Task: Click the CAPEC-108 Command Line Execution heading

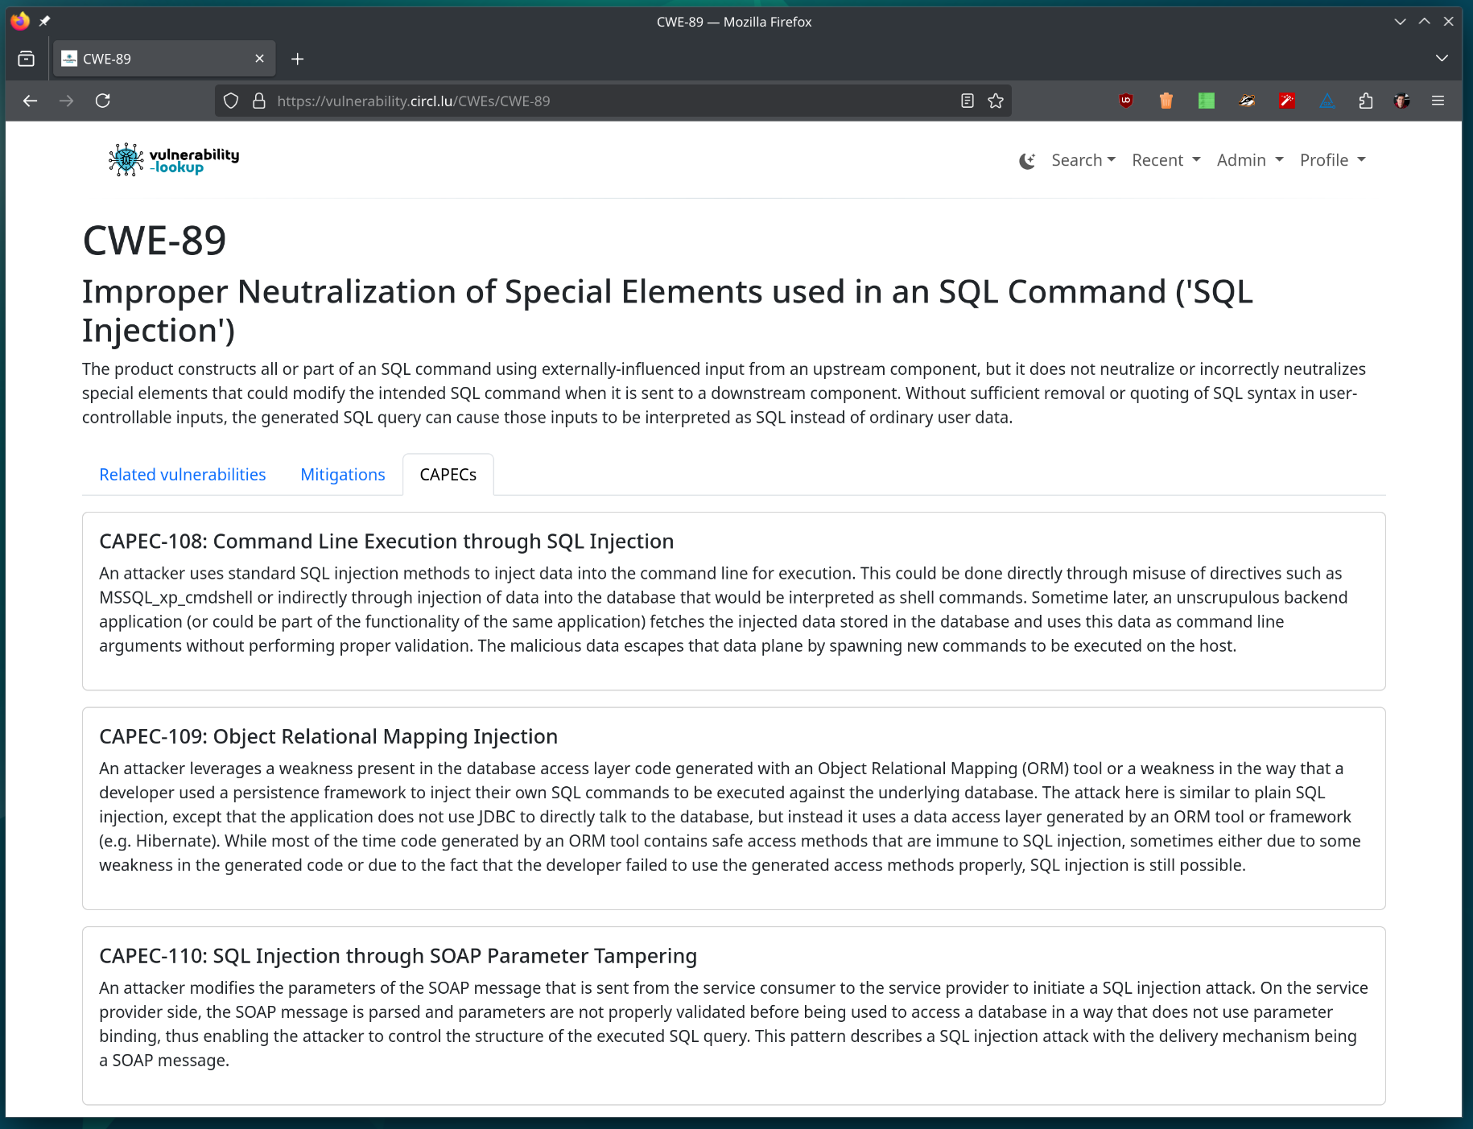Action: tap(386, 542)
